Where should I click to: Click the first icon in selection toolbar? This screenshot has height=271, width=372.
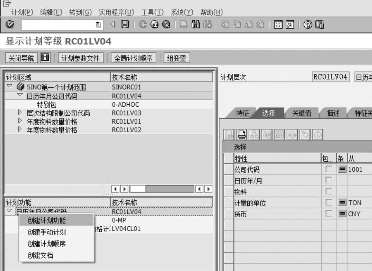[229, 134]
